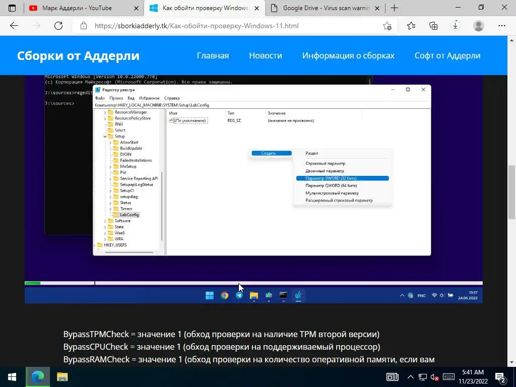Click the BypassRAMCheck text line
516x387 pixels.
pyautogui.click(x=249, y=359)
